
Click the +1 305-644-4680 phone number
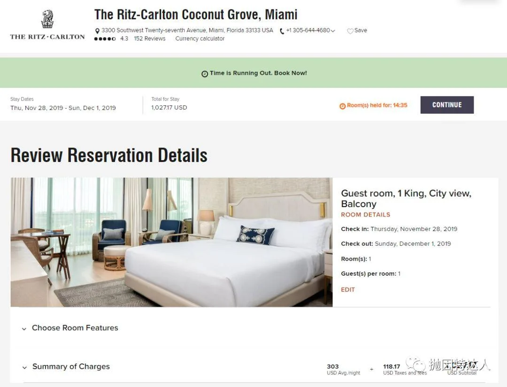click(308, 31)
